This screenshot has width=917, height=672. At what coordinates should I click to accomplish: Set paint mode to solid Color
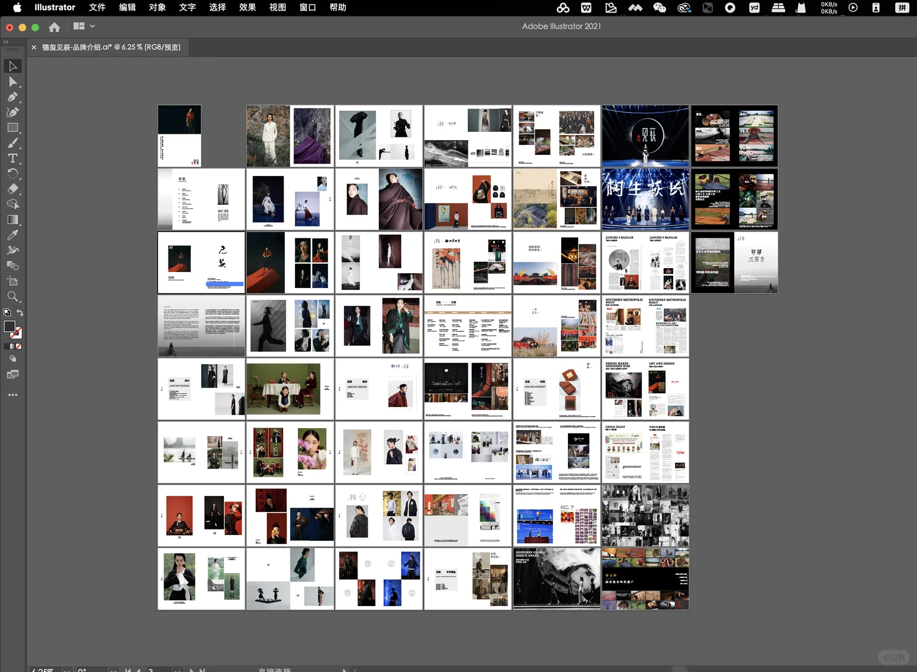tap(6, 347)
